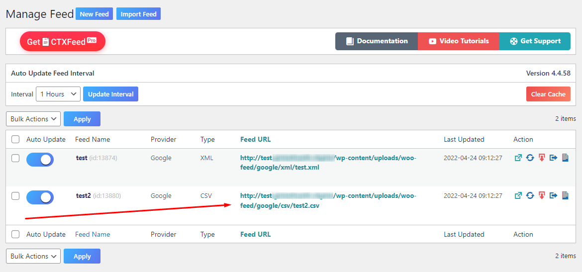Click the CSV type cell
The width and height of the screenshot is (582, 272).
[x=206, y=195]
